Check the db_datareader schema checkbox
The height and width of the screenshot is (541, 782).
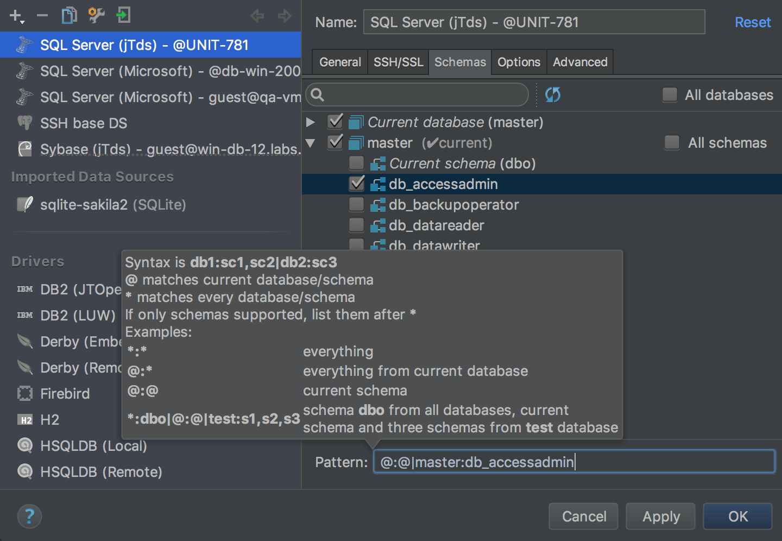point(356,225)
